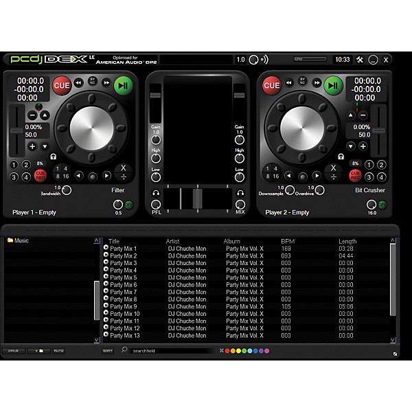Toggle SYNC on Player 2
This screenshot has width=412, height=412.
[x=302, y=80]
